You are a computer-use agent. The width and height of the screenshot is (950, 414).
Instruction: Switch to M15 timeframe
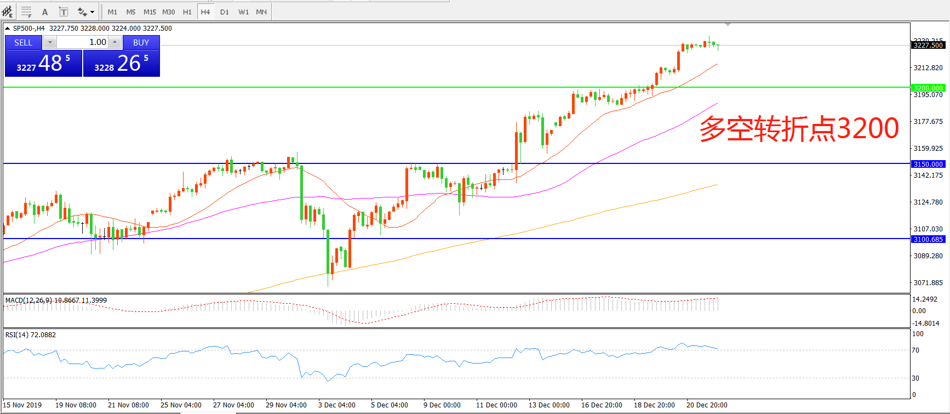click(x=150, y=12)
